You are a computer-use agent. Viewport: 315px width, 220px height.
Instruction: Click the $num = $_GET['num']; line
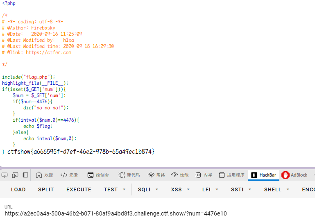(39, 95)
